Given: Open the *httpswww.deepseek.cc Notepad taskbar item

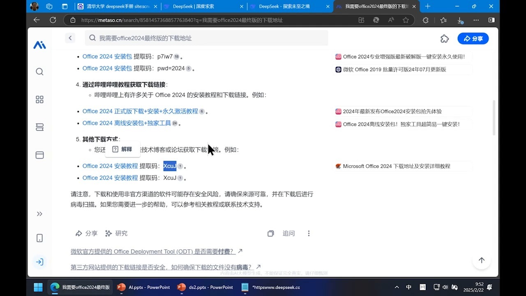Looking at the screenshot, I should (x=271, y=287).
